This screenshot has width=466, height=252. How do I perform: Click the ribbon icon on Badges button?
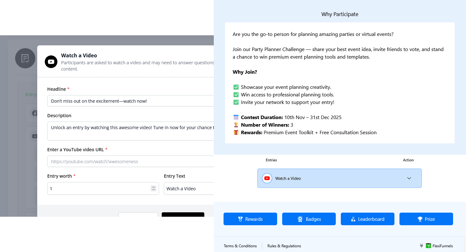pos(300,219)
